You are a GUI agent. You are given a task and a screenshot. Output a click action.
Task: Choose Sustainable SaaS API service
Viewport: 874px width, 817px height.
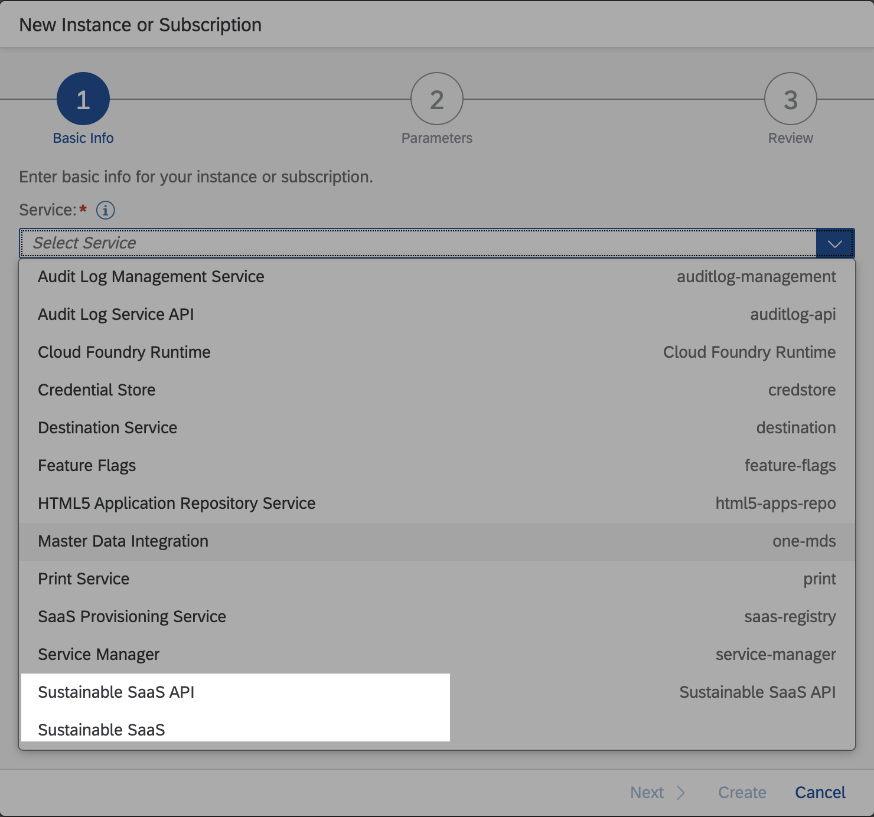tap(437, 692)
